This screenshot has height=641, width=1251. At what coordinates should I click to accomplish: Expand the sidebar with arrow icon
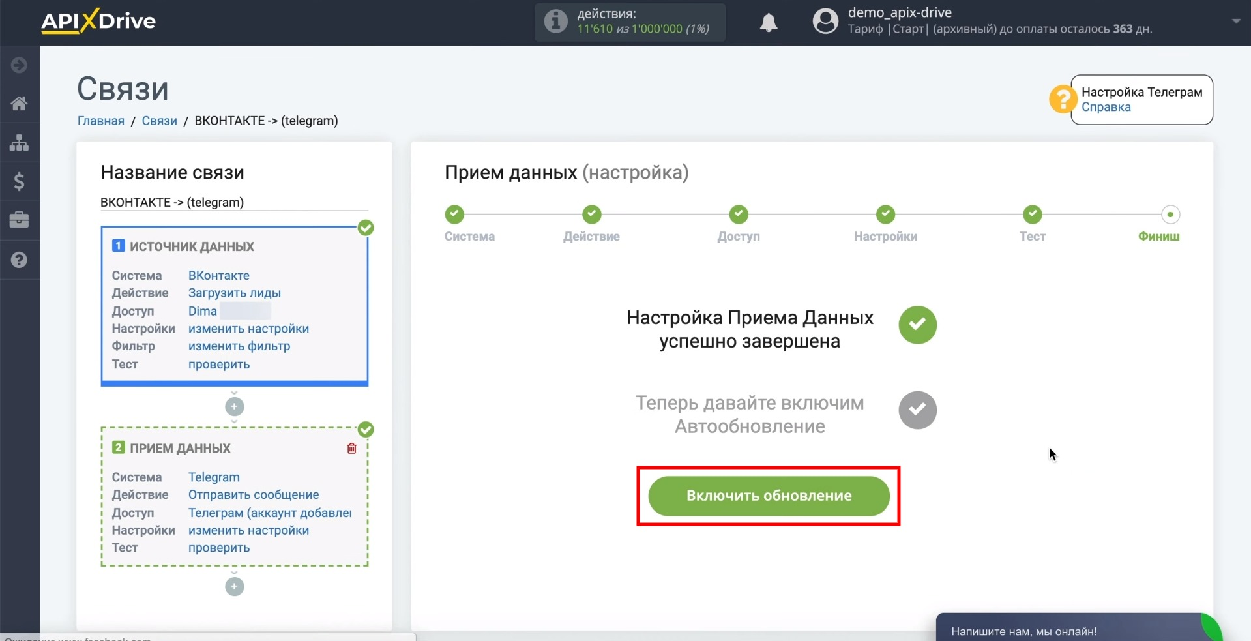[19, 65]
